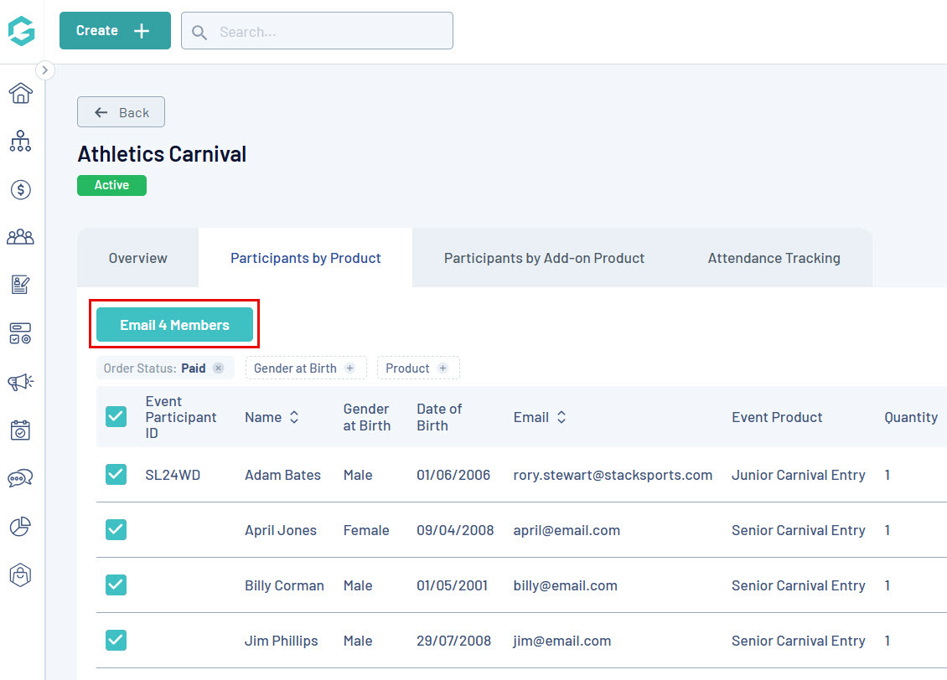Viewport: 947px width, 680px height.
Task: Sort by Name column arrows
Action: click(294, 417)
